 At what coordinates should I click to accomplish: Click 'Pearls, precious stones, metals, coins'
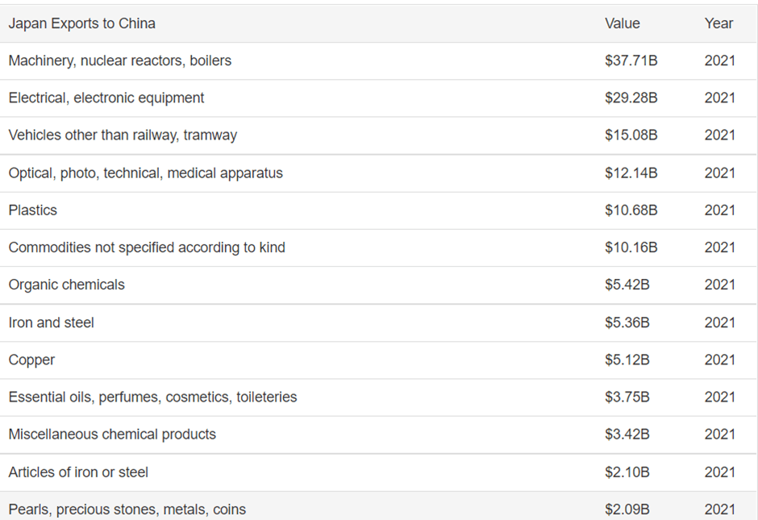pos(127,509)
